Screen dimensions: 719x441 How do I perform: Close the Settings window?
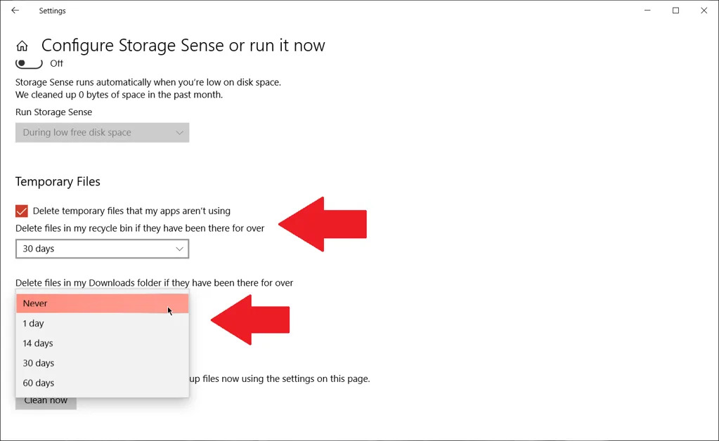(704, 11)
